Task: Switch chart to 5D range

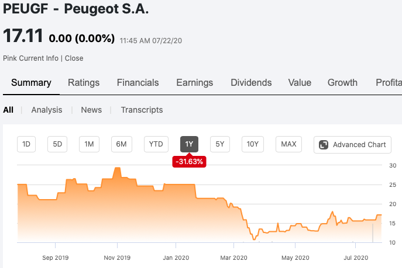Action: click(x=57, y=144)
